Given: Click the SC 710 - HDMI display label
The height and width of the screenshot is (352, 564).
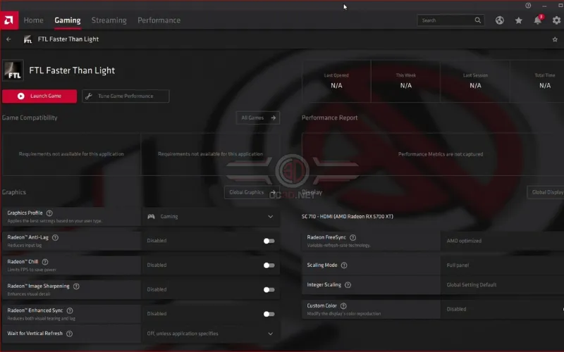Looking at the screenshot, I should coord(347,217).
